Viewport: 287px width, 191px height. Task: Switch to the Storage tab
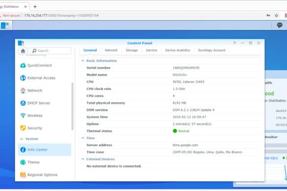coord(131,50)
